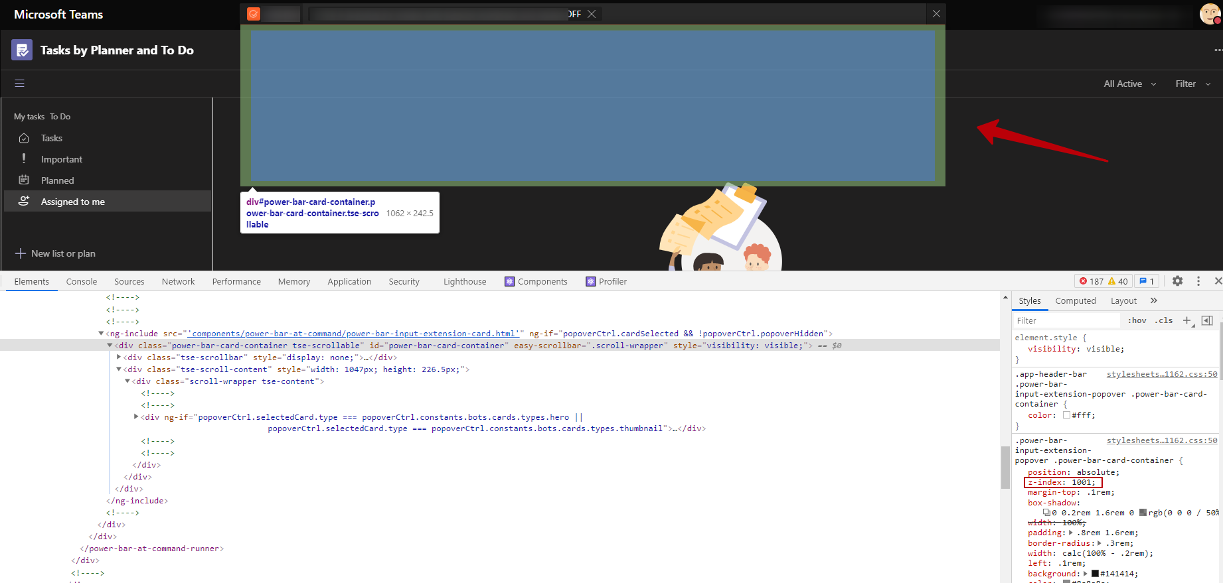The height and width of the screenshot is (583, 1223).
Task: Toggle the computed styles sidebar icon
Action: (1207, 320)
